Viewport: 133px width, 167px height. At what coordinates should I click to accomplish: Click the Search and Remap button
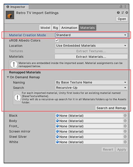(111, 108)
